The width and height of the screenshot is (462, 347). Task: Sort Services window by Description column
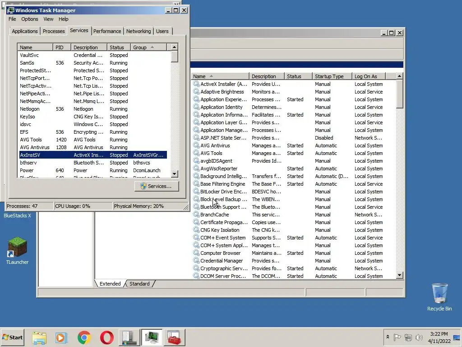click(267, 76)
